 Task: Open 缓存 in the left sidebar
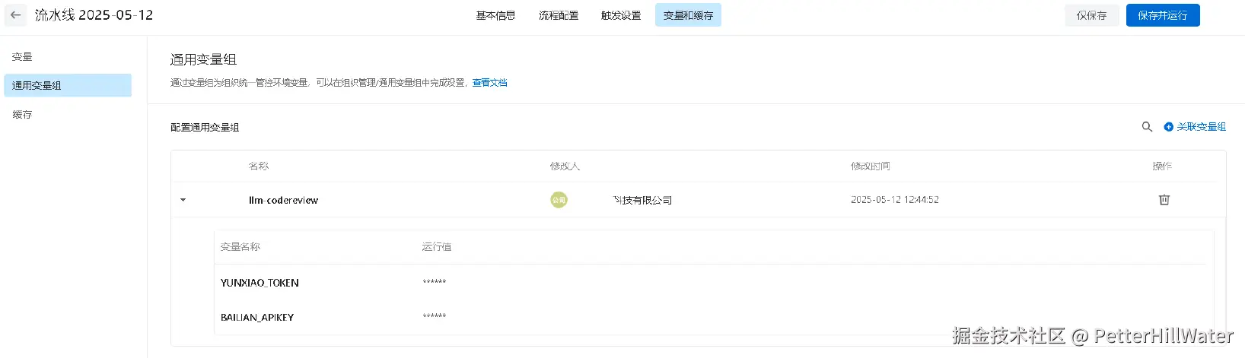point(22,115)
